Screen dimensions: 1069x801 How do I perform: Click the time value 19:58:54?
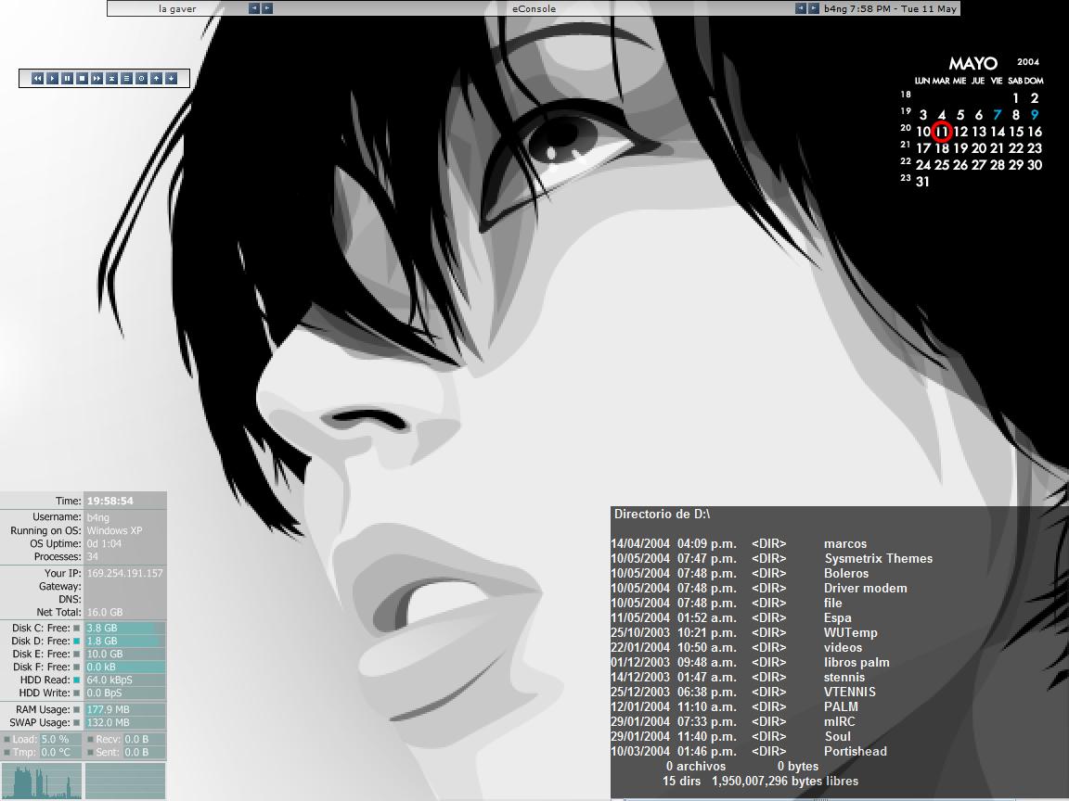110,501
